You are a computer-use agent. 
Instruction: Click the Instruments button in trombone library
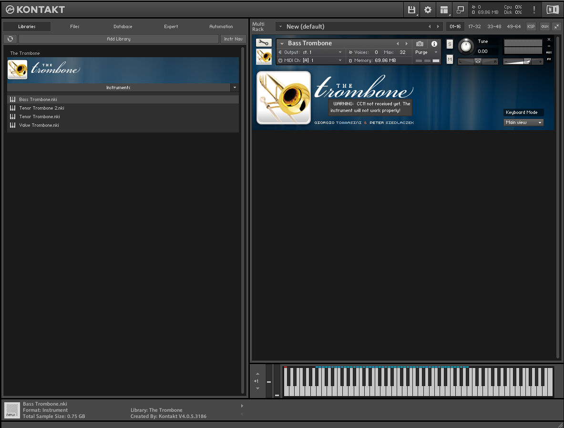(x=119, y=87)
